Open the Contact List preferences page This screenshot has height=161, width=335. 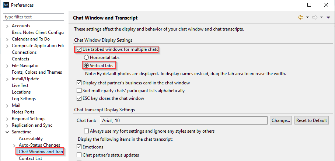(30, 158)
